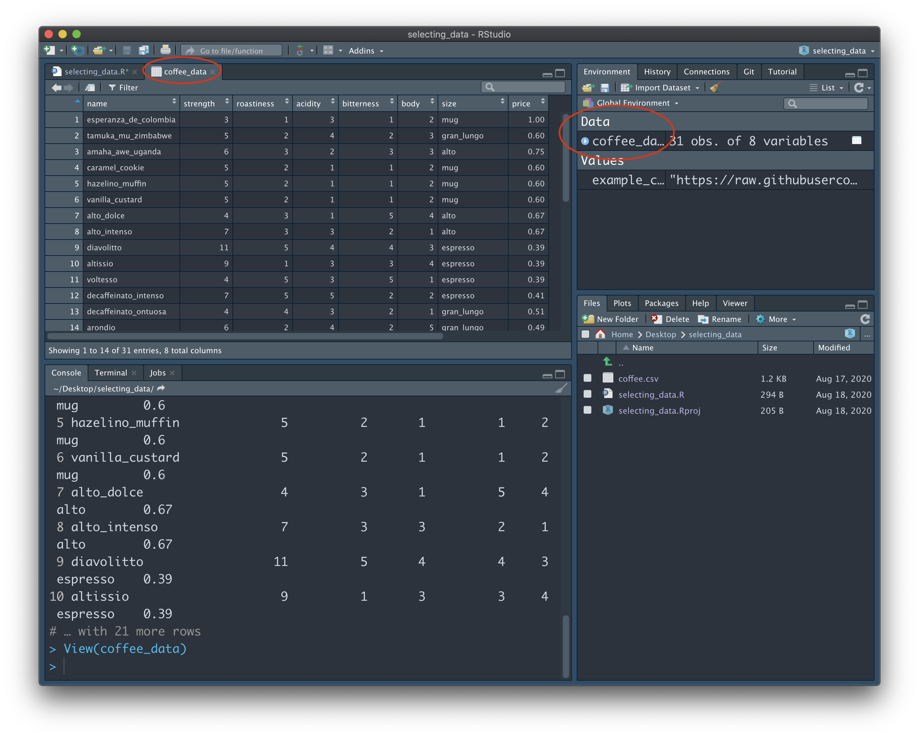Tick the checkbox next to coffee.csv

click(x=588, y=378)
